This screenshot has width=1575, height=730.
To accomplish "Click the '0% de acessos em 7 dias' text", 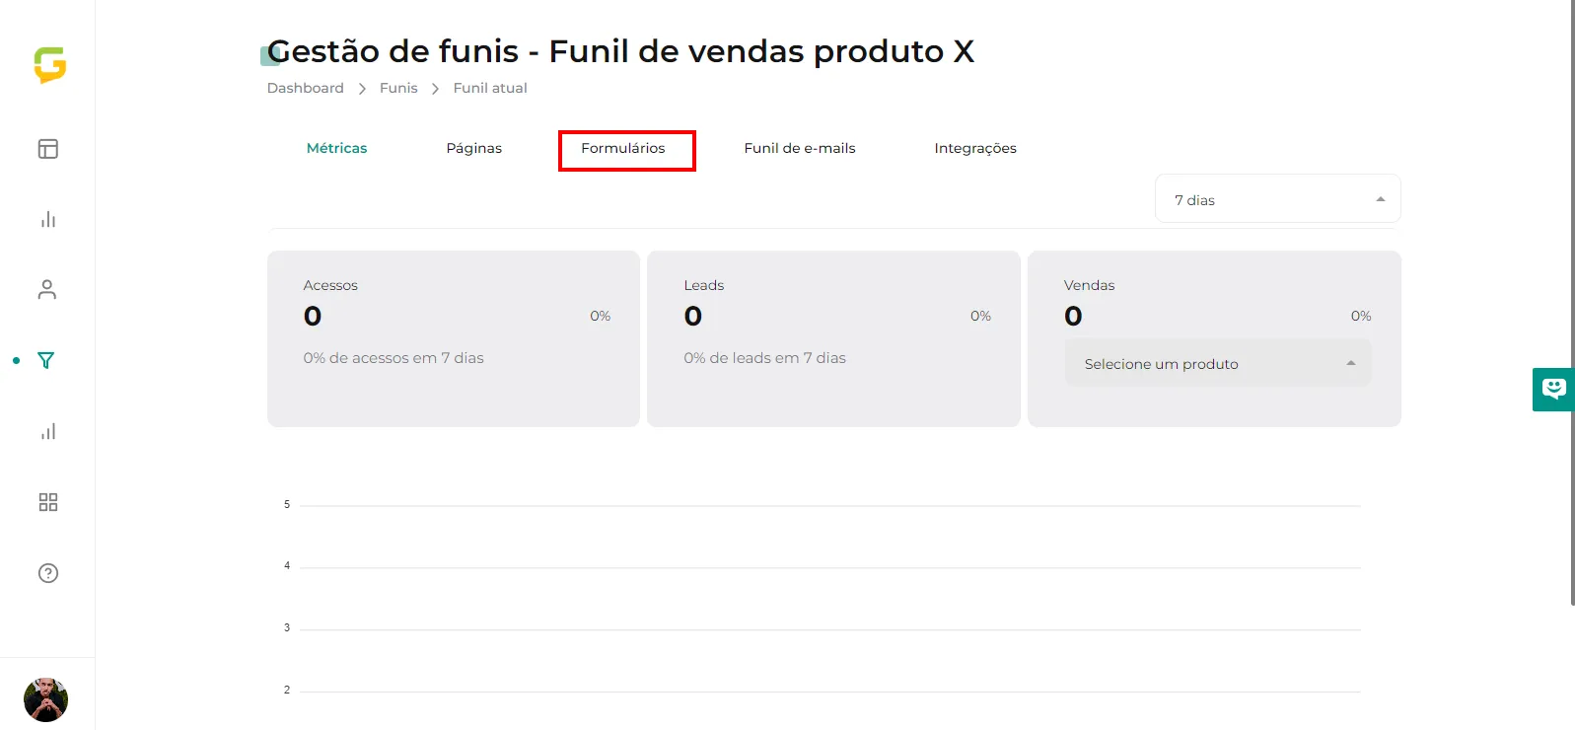I will 394,358.
